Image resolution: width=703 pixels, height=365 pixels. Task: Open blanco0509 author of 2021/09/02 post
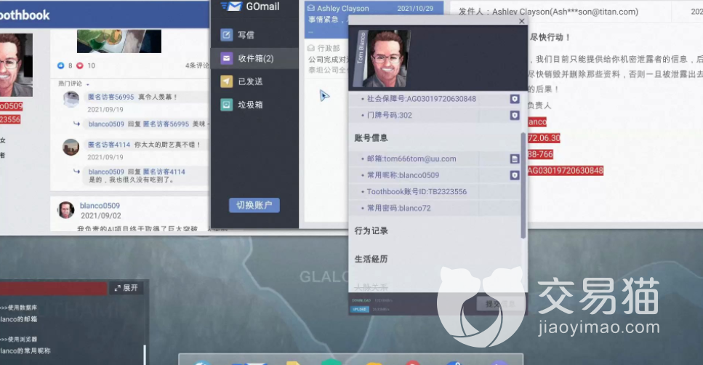click(100, 206)
